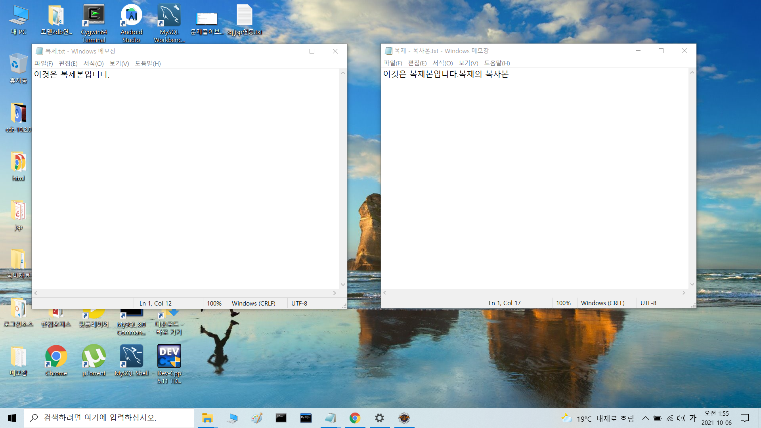This screenshot has width=761, height=428.
Task: Click scroll right arrow in right Notepad
Action: pyautogui.click(x=684, y=292)
